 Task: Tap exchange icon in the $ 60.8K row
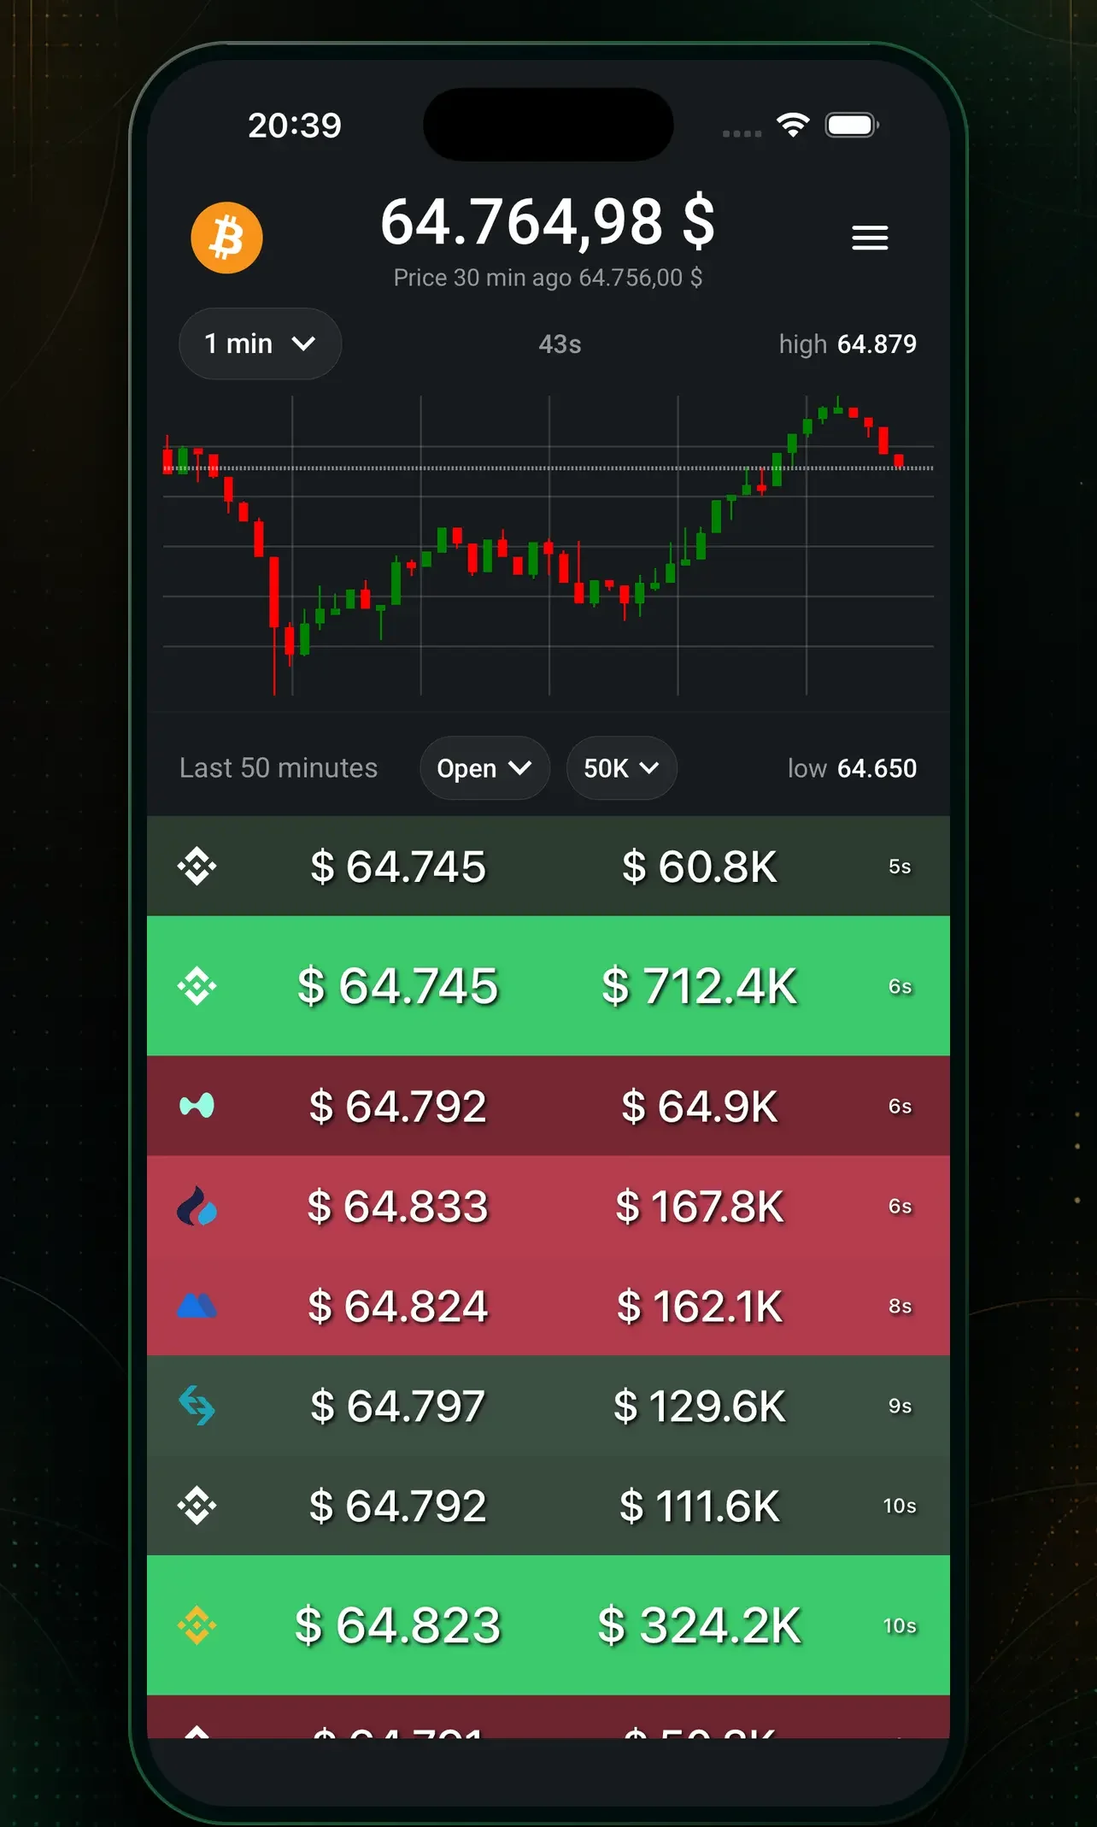tap(197, 866)
